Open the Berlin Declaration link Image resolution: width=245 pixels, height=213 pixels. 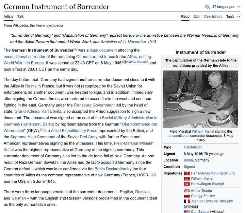coord(110,169)
